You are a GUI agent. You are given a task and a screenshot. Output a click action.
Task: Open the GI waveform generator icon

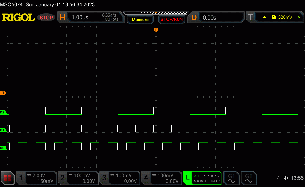231,178
